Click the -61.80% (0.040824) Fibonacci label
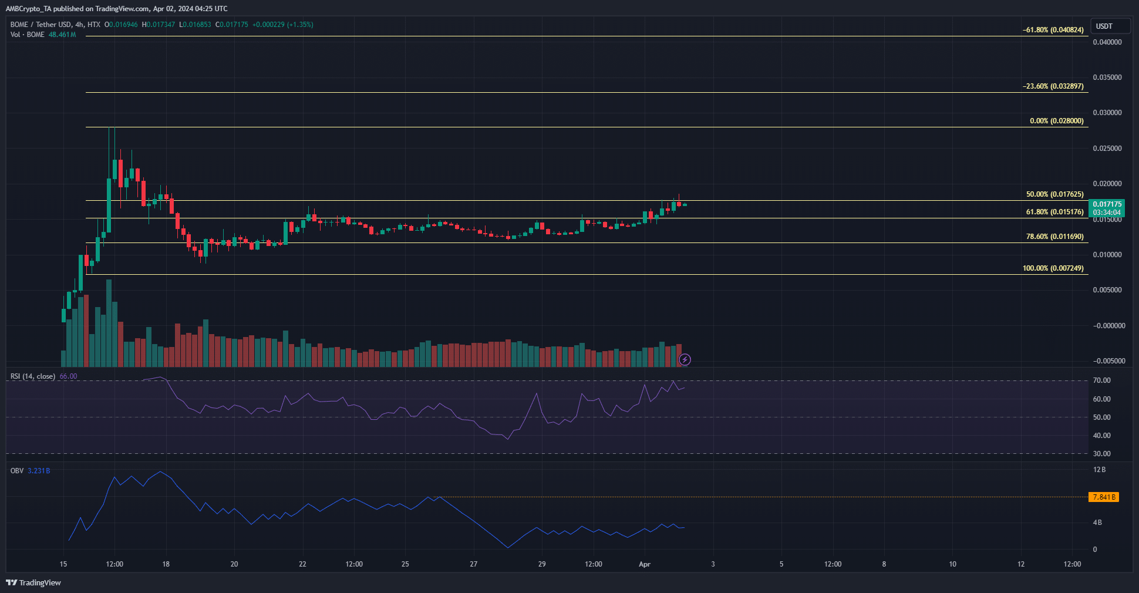 click(x=1053, y=30)
